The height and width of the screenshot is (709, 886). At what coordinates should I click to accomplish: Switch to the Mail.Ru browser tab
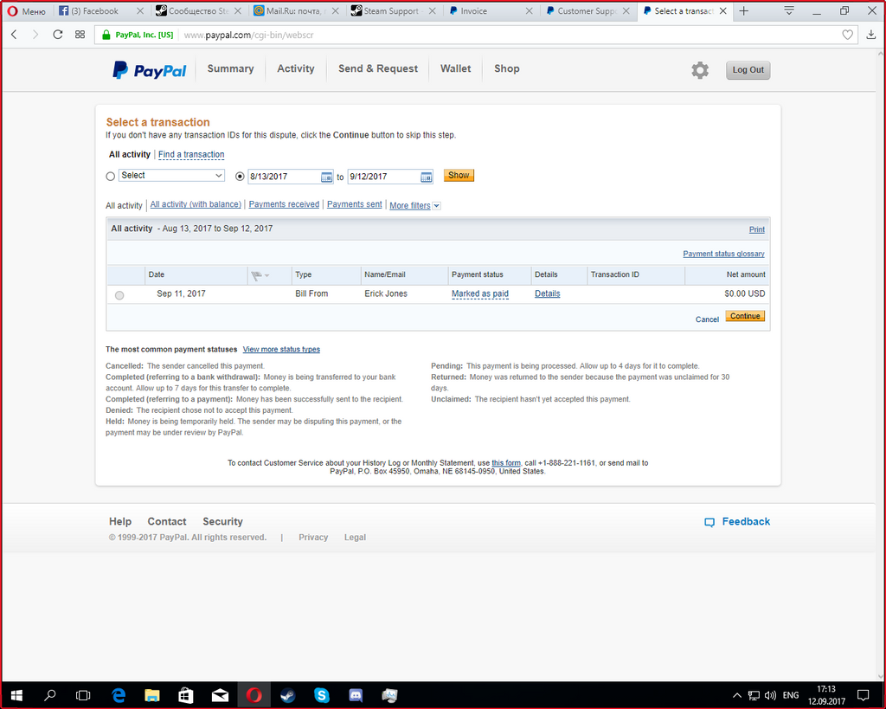click(x=294, y=10)
